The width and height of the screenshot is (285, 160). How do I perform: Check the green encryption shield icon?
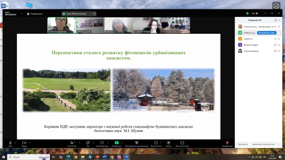247,13
